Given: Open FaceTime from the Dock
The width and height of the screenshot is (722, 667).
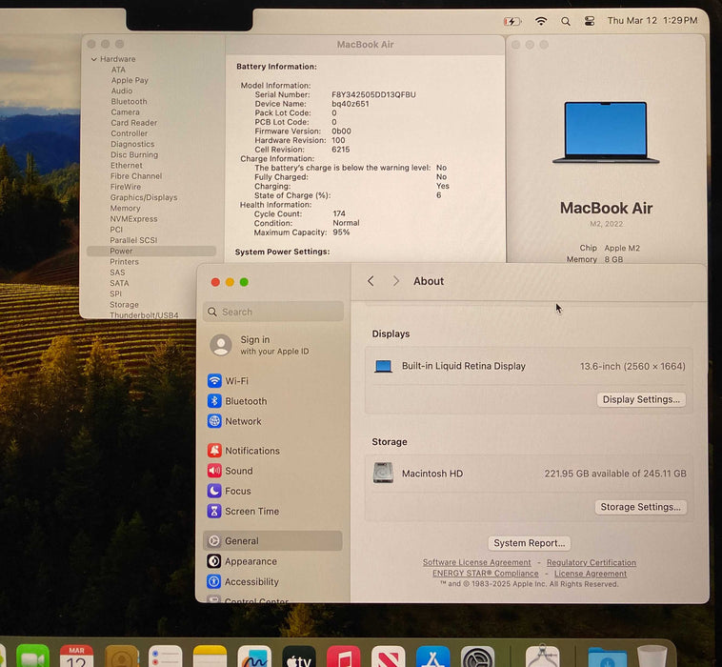Looking at the screenshot, I should click(32, 657).
